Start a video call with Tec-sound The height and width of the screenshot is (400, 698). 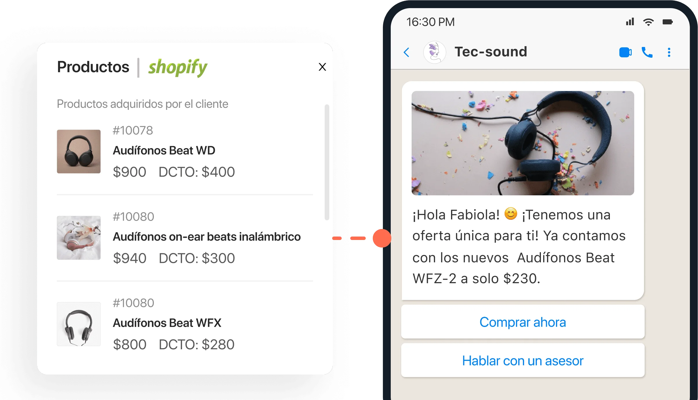626,52
